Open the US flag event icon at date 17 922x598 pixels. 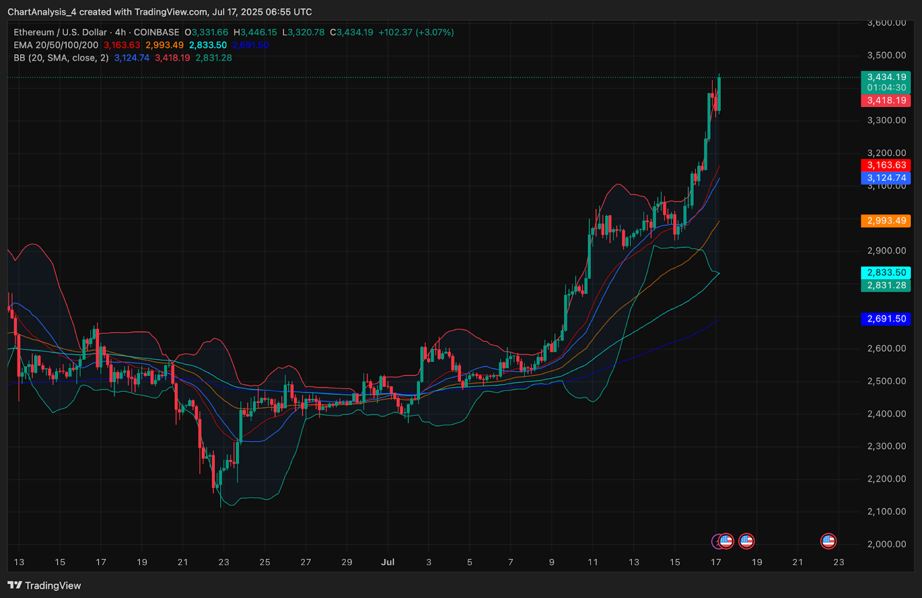point(726,541)
